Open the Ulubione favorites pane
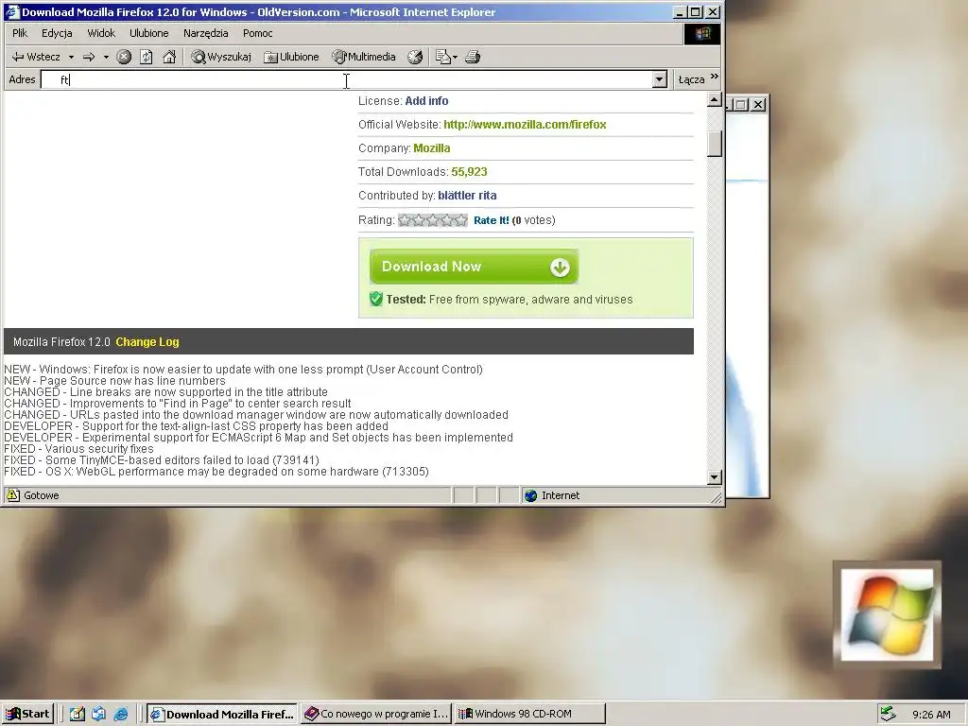Viewport: 968px width, 726px height. pos(291,57)
